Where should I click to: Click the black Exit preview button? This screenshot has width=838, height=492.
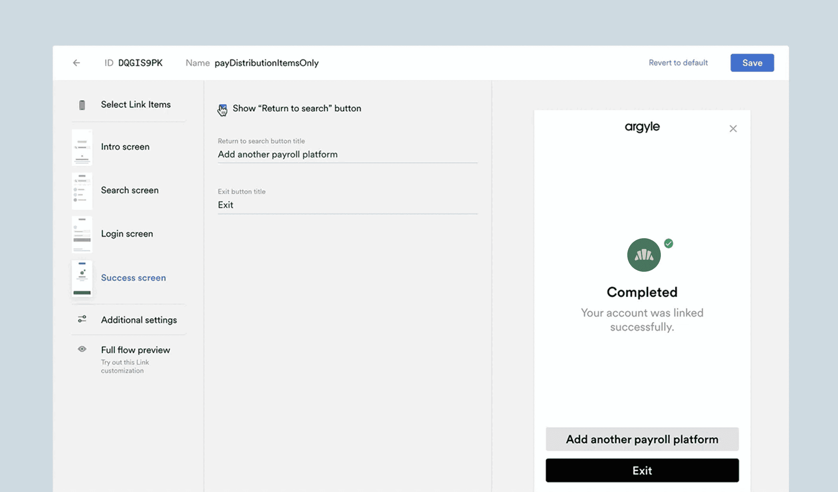coord(642,470)
